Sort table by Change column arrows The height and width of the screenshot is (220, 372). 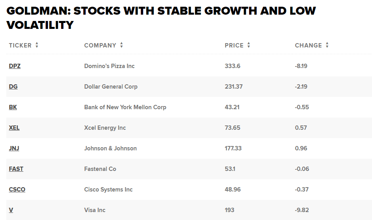(327, 45)
